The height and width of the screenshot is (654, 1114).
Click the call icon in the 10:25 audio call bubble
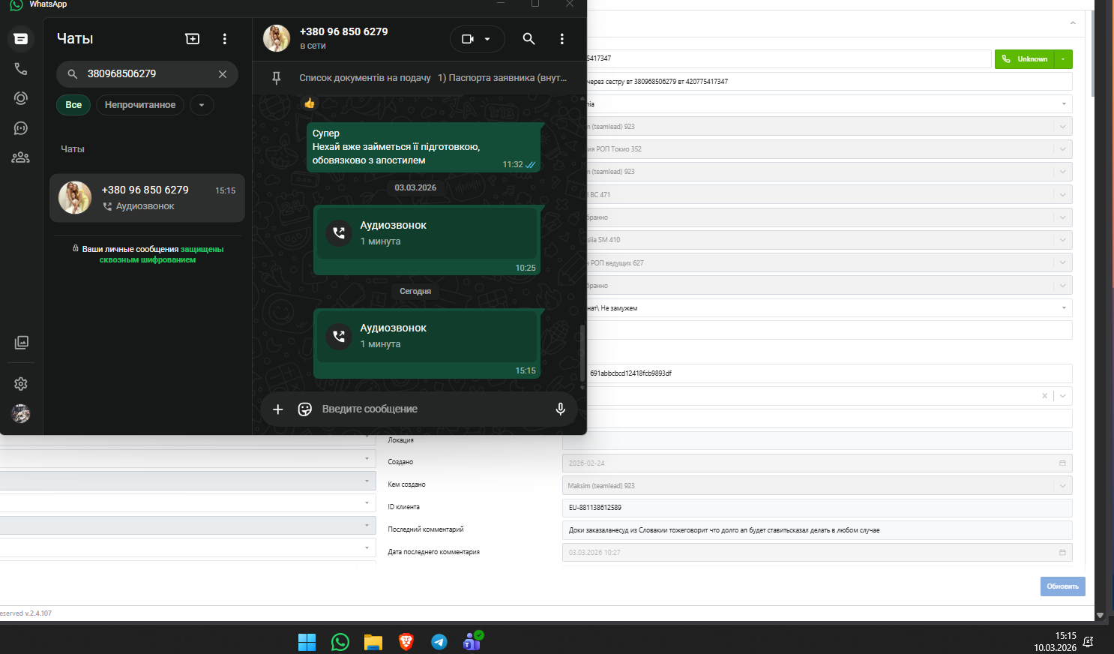339,233
